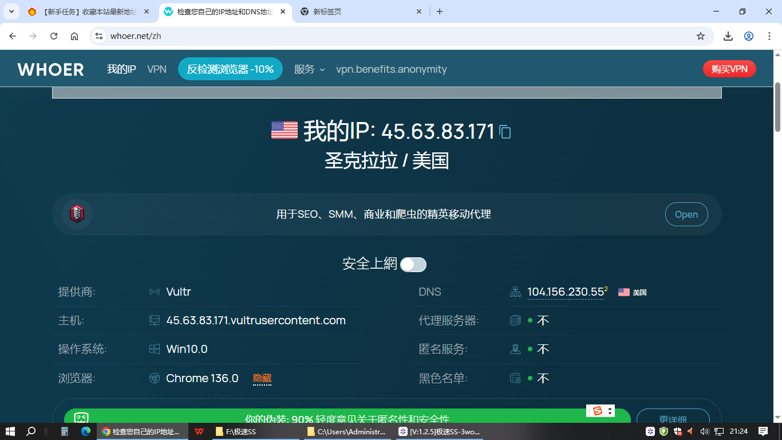Image resolution: width=782 pixels, height=440 pixels.
Task: Open the Windows notification center
Action: point(763,431)
